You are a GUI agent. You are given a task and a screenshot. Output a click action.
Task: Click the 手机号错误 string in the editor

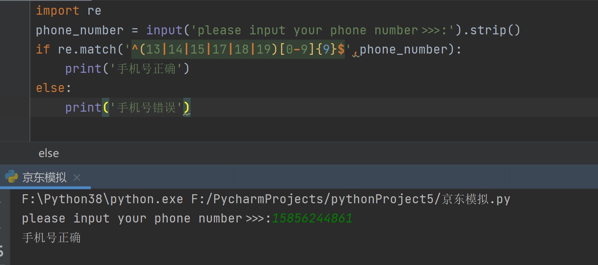tap(146, 108)
